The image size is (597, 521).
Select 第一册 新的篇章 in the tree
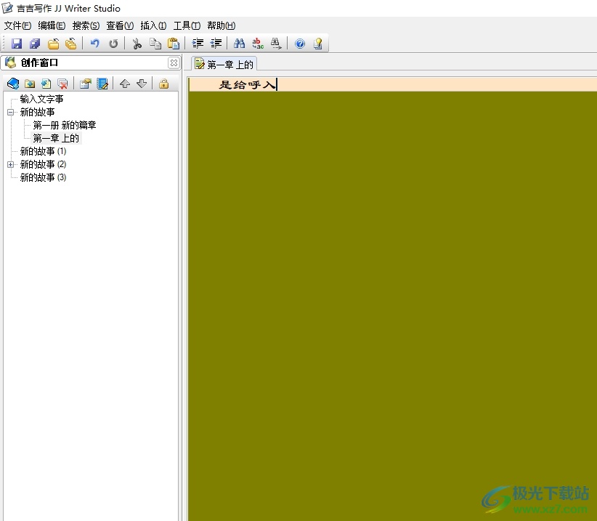[65, 125]
